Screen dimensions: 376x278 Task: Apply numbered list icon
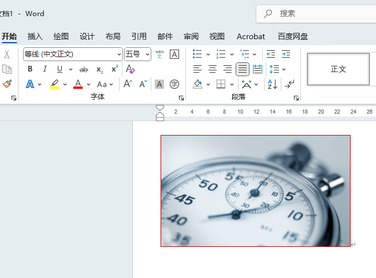coord(221,54)
